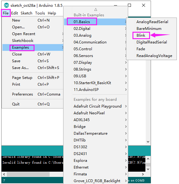
Task: Choose Save As... entry
Action: click(x=33, y=68)
